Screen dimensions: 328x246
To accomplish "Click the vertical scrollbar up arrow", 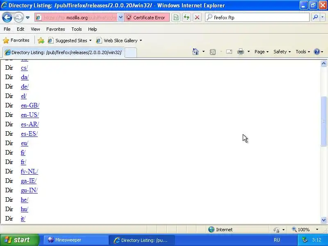I will (323, 64).
